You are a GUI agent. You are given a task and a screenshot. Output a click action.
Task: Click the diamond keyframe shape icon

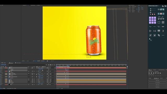[x=150, y=14]
